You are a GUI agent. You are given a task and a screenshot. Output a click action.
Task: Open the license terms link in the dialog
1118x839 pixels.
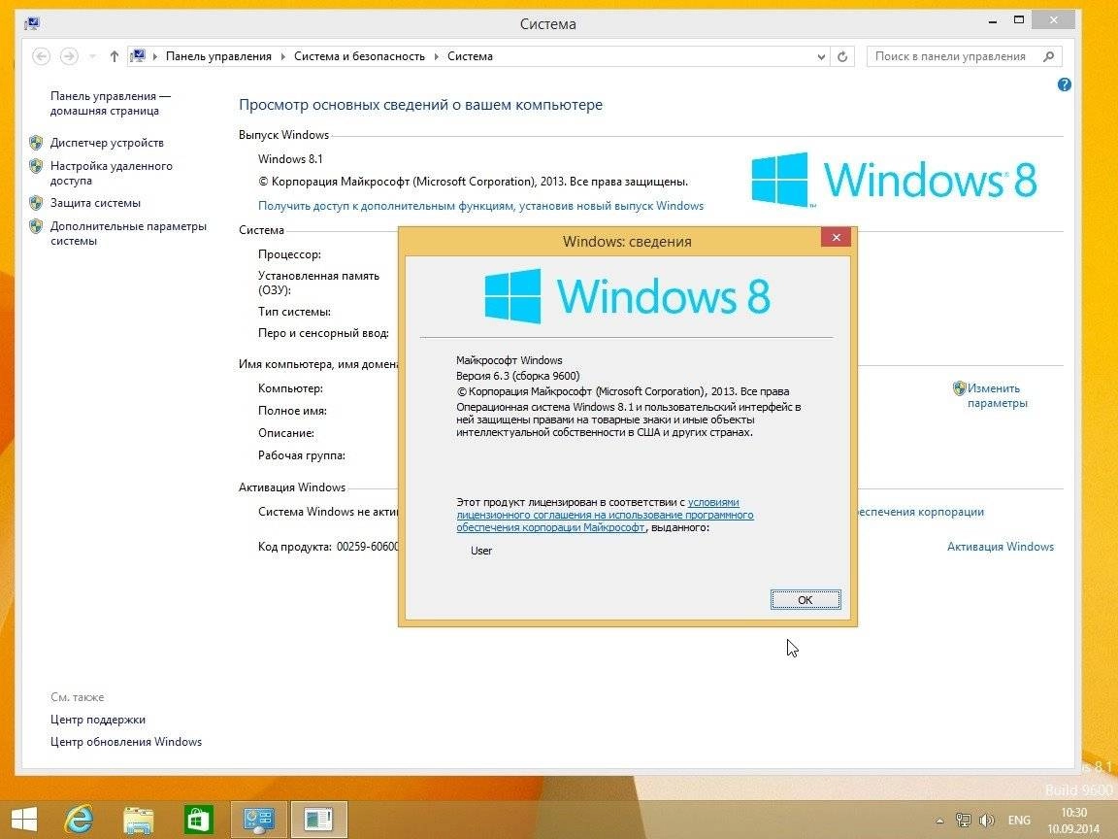tap(605, 515)
